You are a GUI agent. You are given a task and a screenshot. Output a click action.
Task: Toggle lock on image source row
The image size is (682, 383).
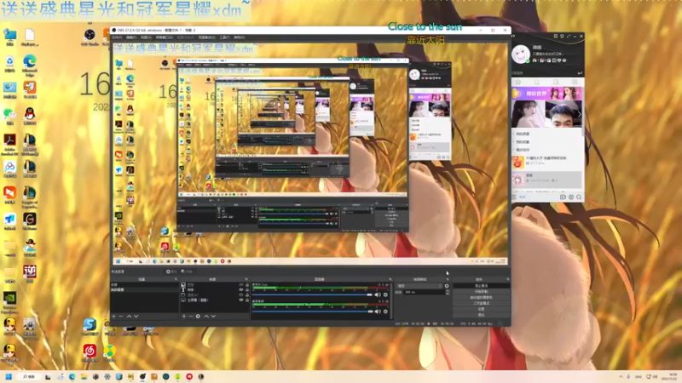pyautogui.click(x=247, y=285)
